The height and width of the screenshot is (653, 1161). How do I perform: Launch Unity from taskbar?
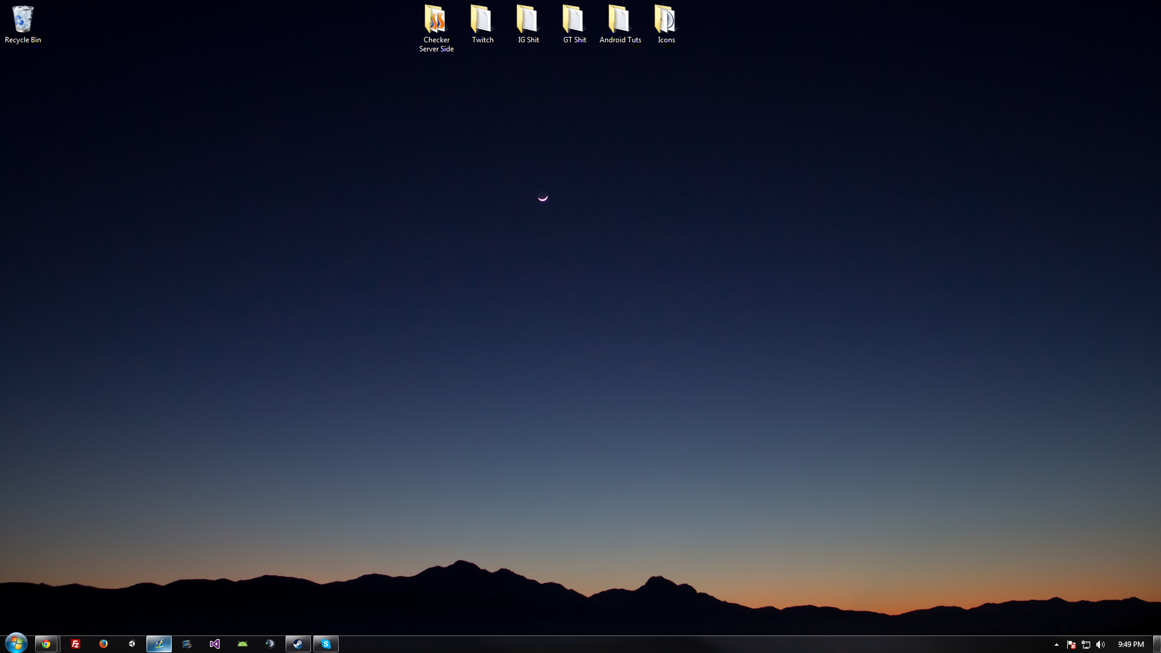point(131,644)
